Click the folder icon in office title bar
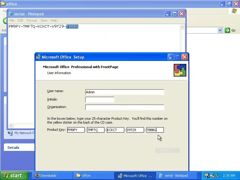Image resolution: width=240 pixels, height=180 pixels. (x=3, y=4)
